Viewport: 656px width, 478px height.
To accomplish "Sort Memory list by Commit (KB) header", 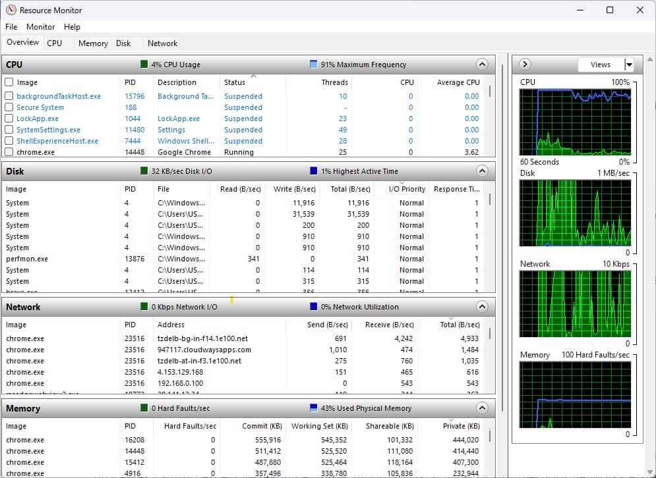I will [x=253, y=426].
